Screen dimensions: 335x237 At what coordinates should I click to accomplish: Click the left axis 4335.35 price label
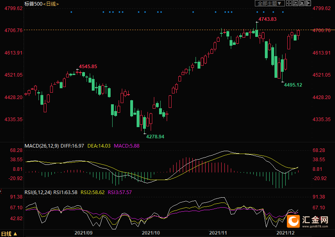pyautogui.click(x=14, y=120)
